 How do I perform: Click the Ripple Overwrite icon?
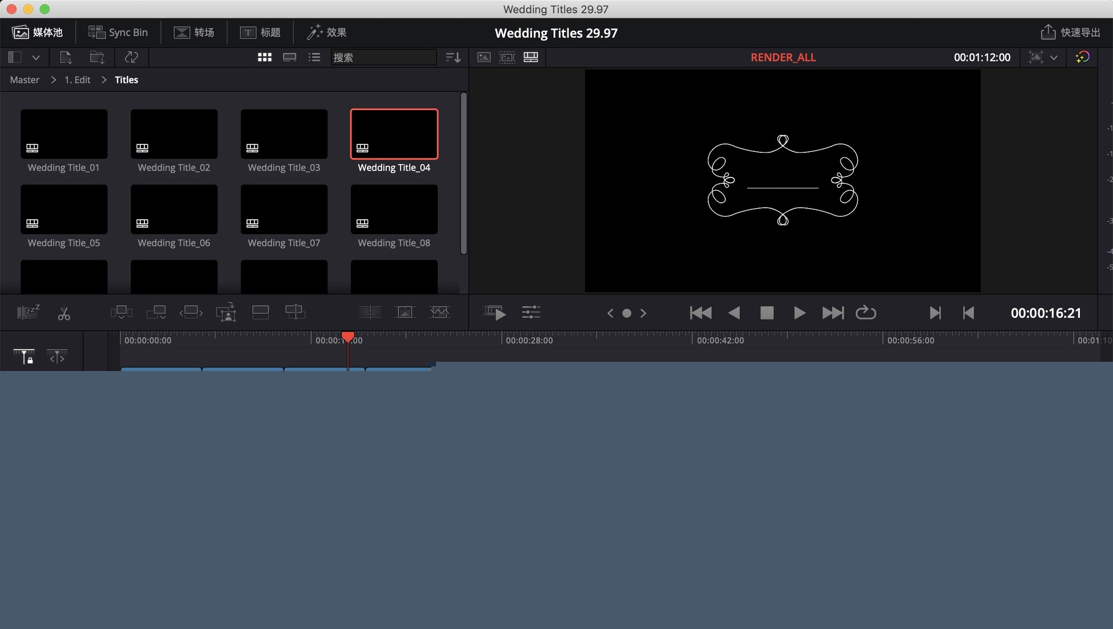point(191,312)
